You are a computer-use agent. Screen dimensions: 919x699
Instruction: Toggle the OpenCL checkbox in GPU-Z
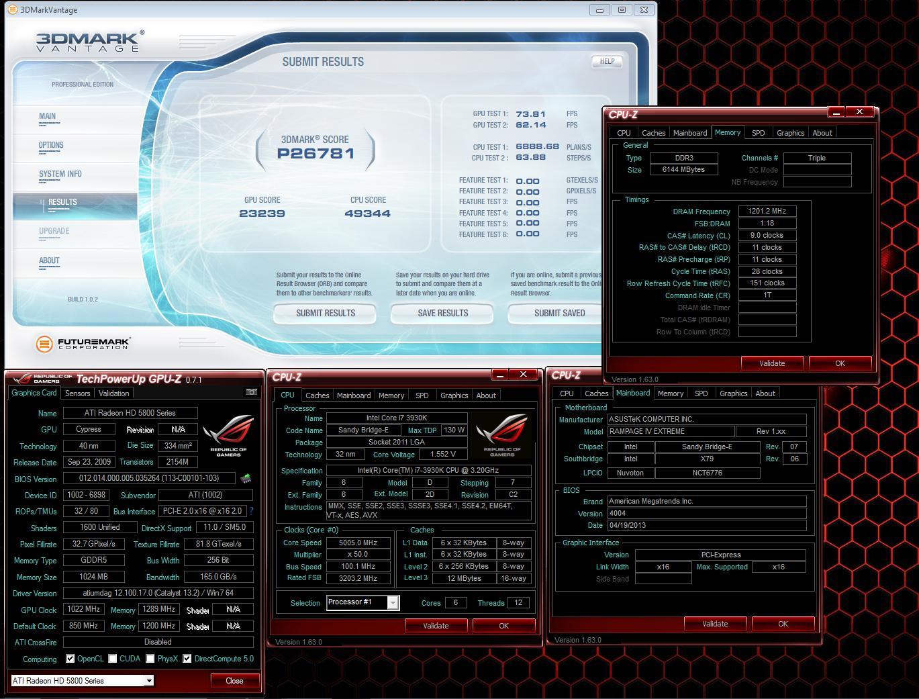point(70,659)
